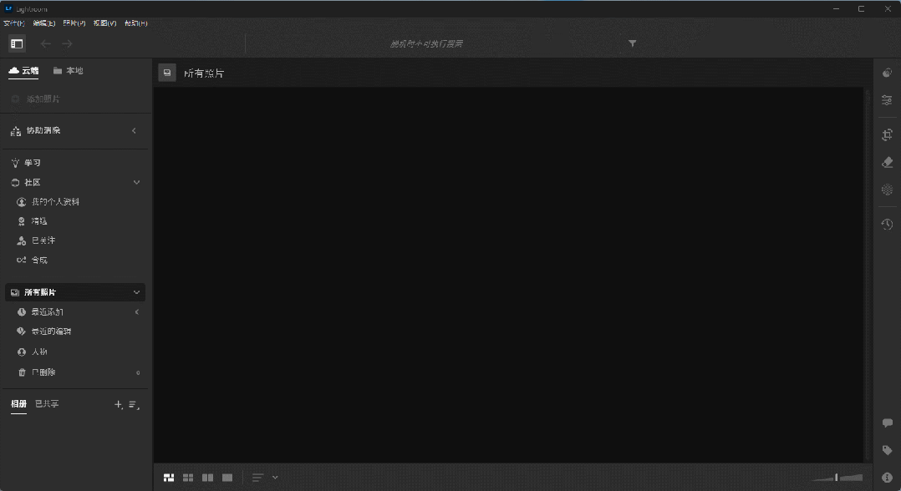Open the 精选 featured item
Screen dimensions: 901x491
[x=32, y=221]
